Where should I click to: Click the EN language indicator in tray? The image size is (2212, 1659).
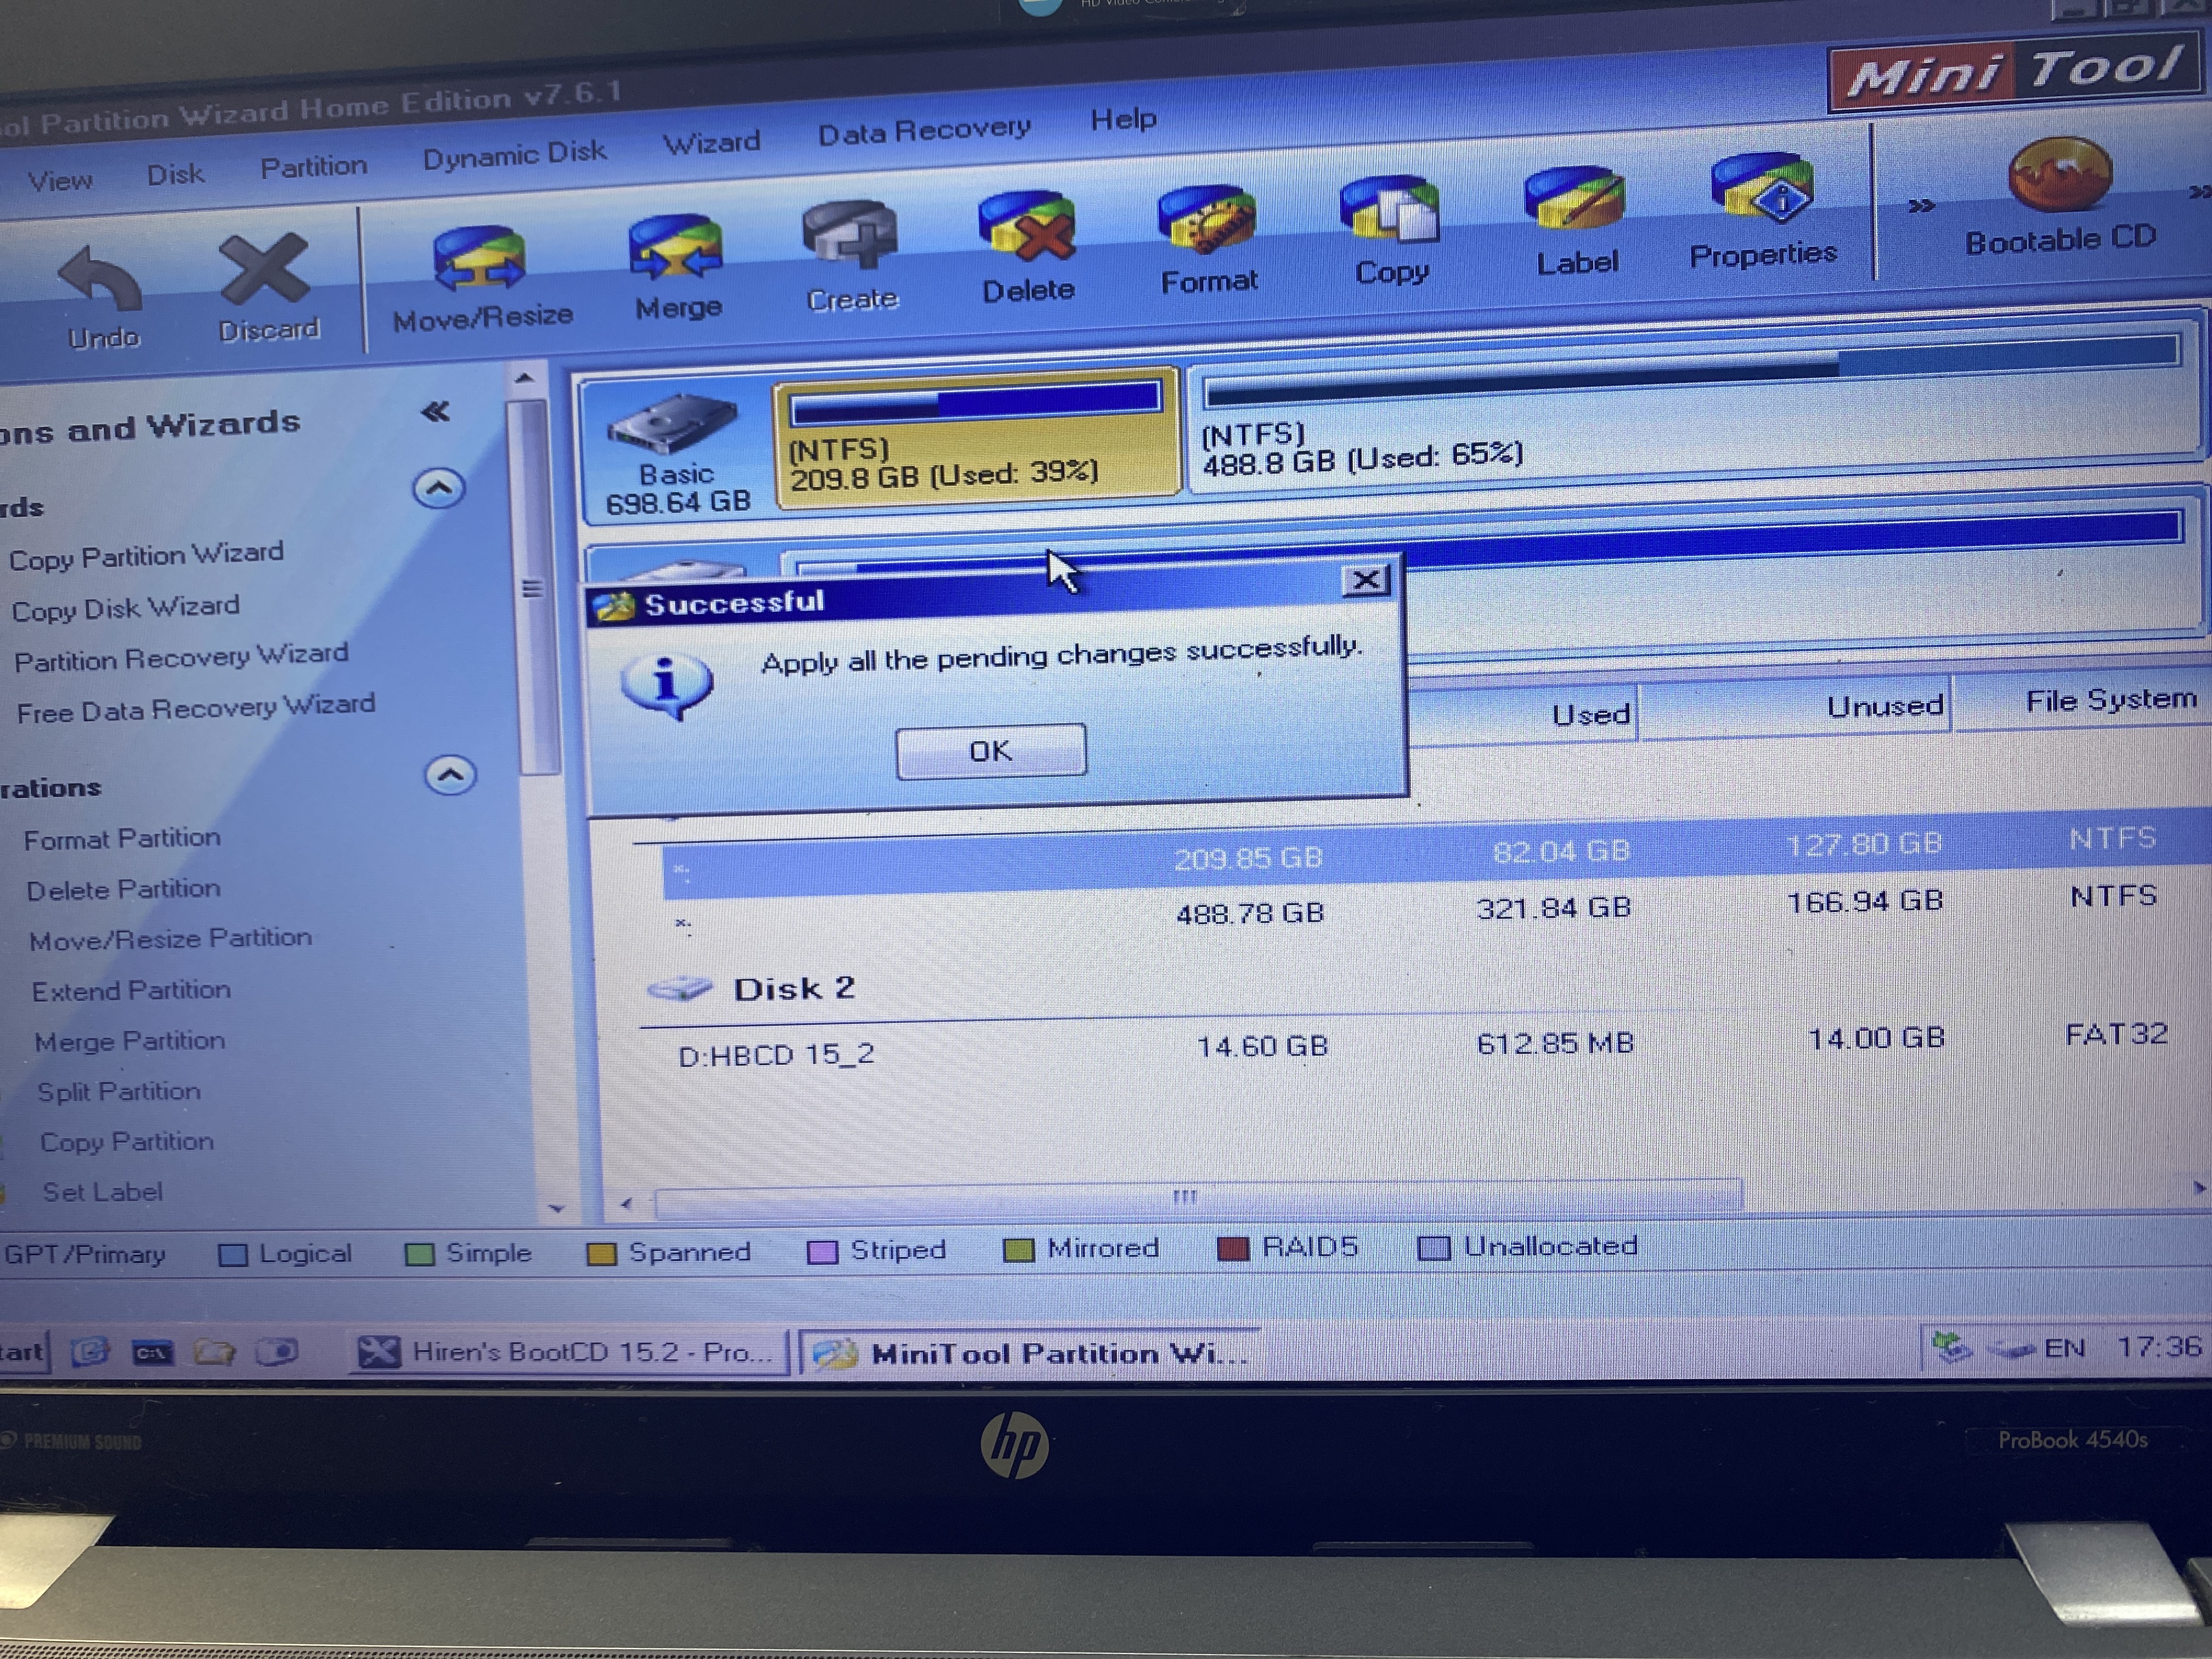coord(2064,1348)
